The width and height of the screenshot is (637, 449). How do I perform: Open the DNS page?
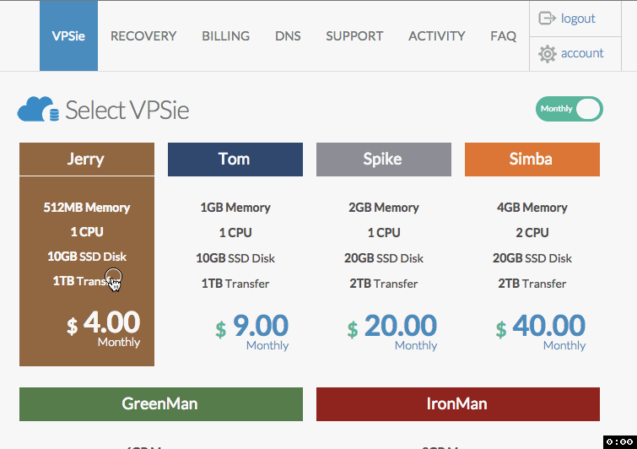click(288, 36)
